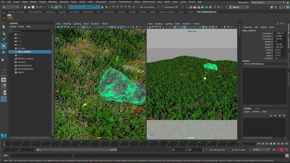Screen dimensions: 290x163
Task: Click the pause rendering icon
Action: coord(218,7)
